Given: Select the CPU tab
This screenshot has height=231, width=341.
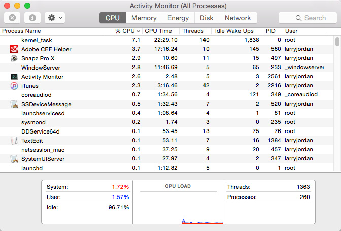Looking at the screenshot, I should pyautogui.click(x=113, y=18).
